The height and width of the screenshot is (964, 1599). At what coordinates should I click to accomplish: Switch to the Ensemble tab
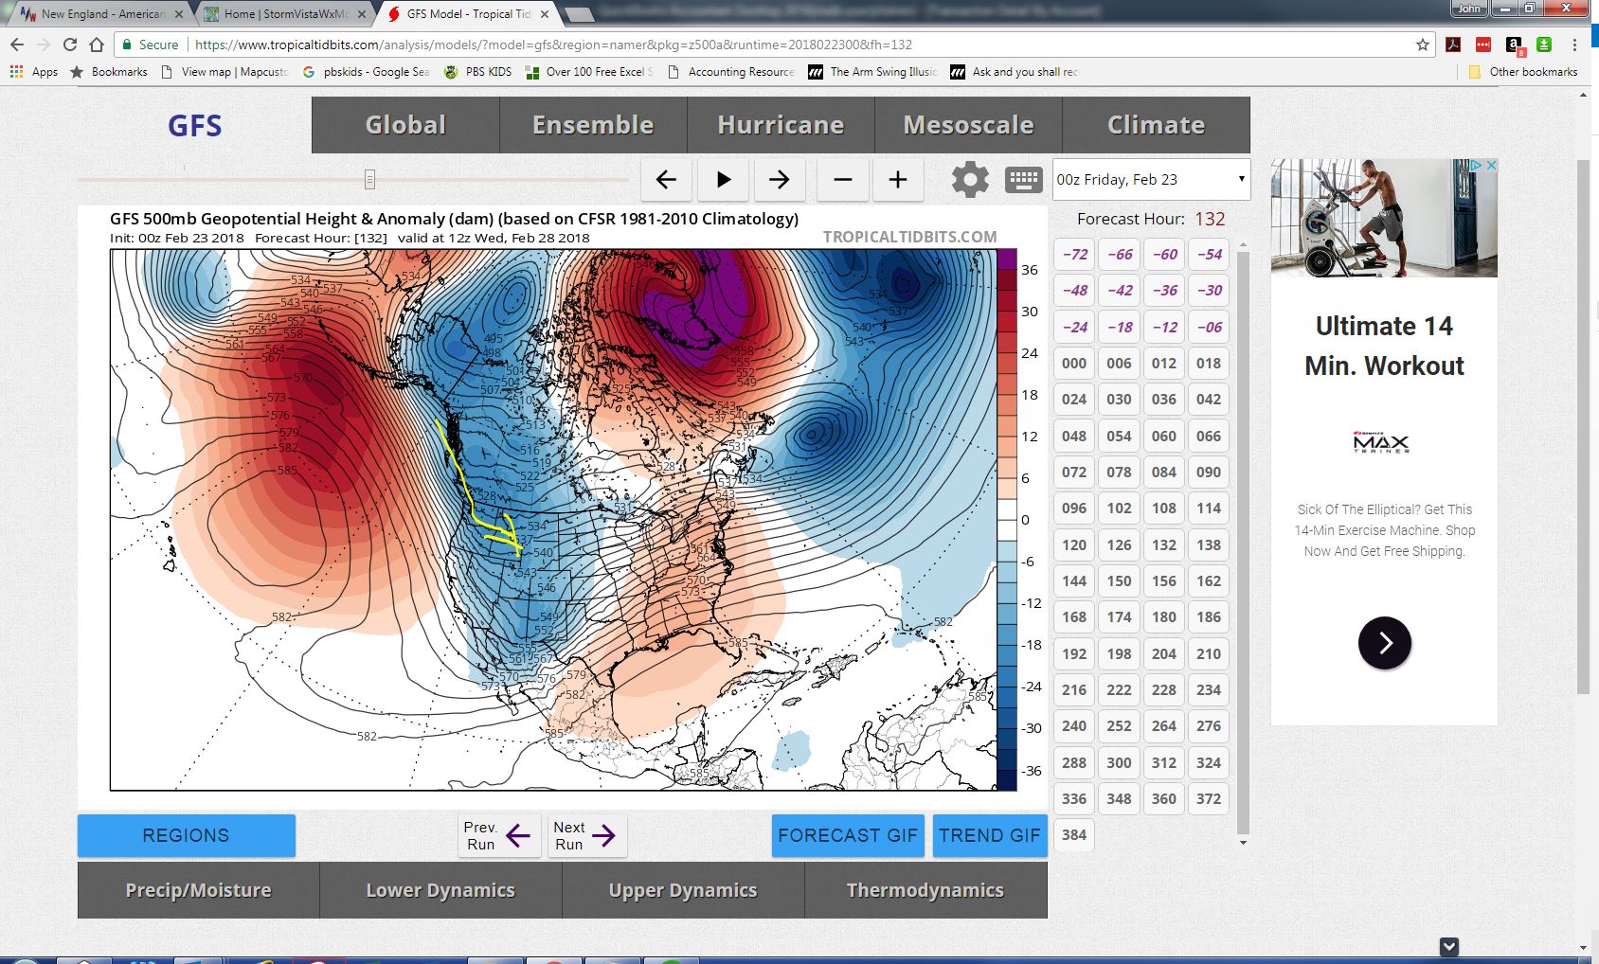[593, 125]
